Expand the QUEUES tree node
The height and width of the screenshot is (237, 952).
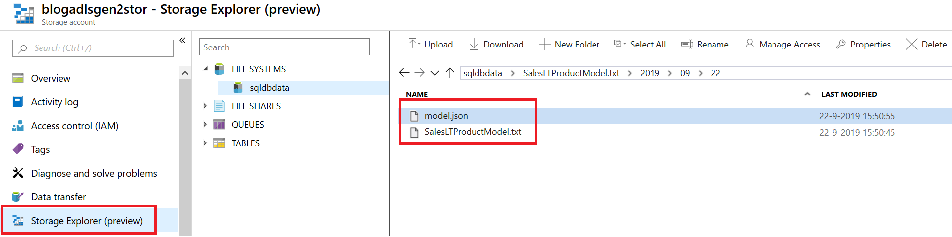click(205, 125)
